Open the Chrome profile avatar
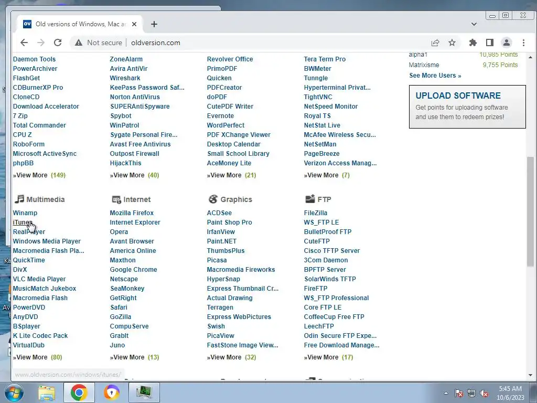Viewport: 537px width, 403px height. point(507,43)
